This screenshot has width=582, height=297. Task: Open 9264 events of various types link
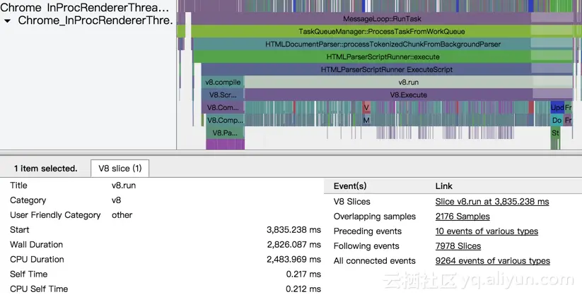493,261
